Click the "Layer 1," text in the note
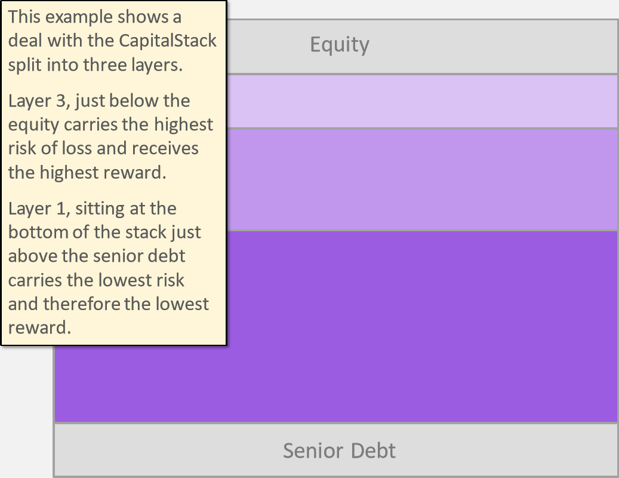Image resolution: width=619 pixels, height=478 pixels. click(39, 209)
